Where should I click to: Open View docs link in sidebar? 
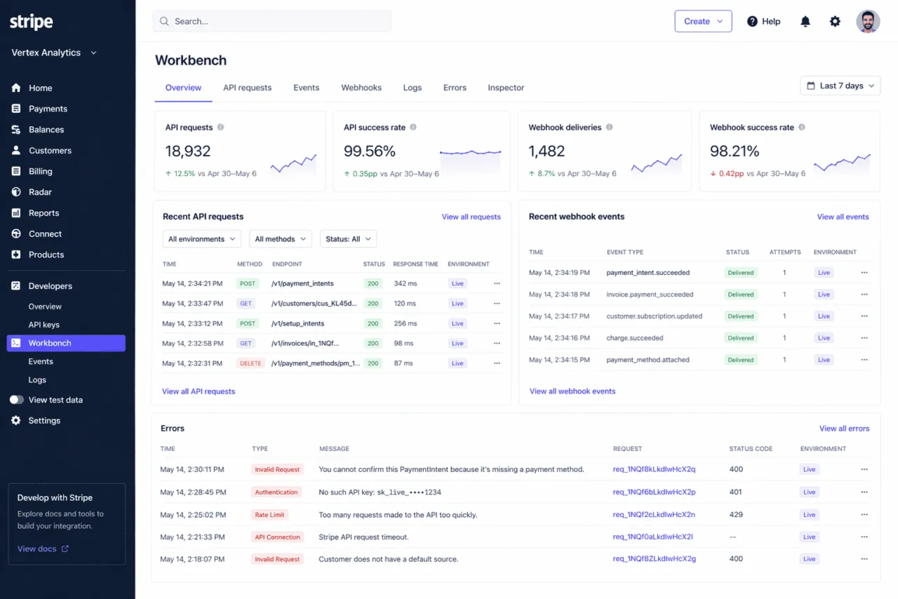(x=43, y=548)
